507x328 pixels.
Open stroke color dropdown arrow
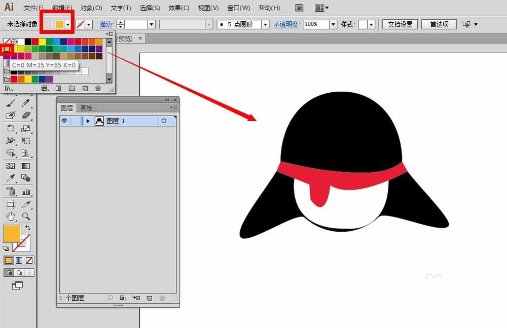(x=89, y=24)
